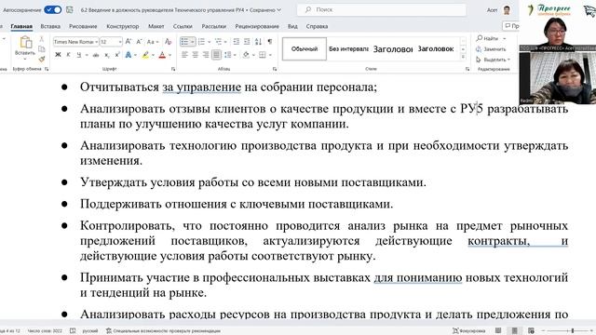Click in the Поиск search box

pyautogui.click(x=381, y=10)
